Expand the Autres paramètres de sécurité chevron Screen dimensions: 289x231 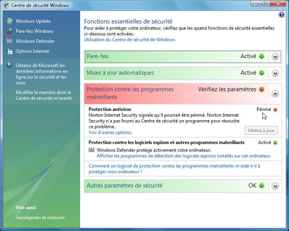(275, 186)
